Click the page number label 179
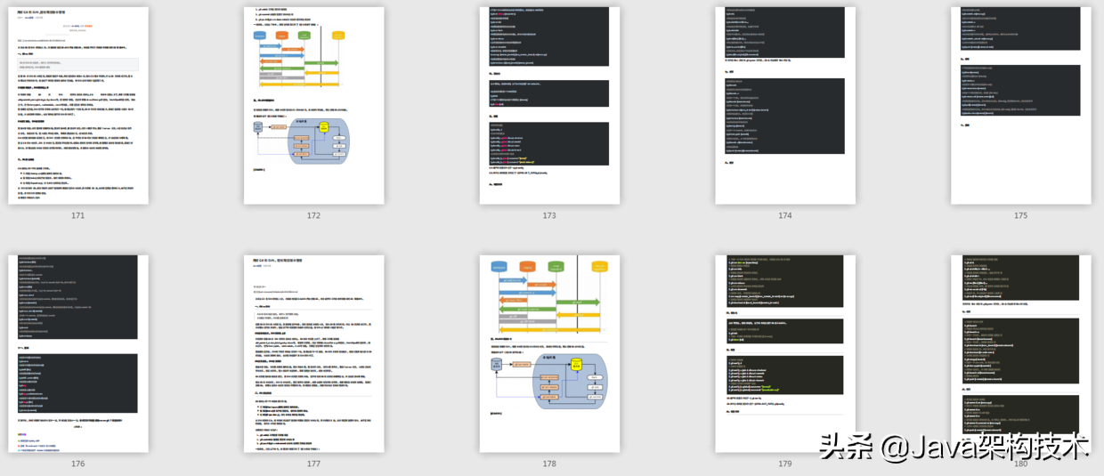 pos(785,464)
